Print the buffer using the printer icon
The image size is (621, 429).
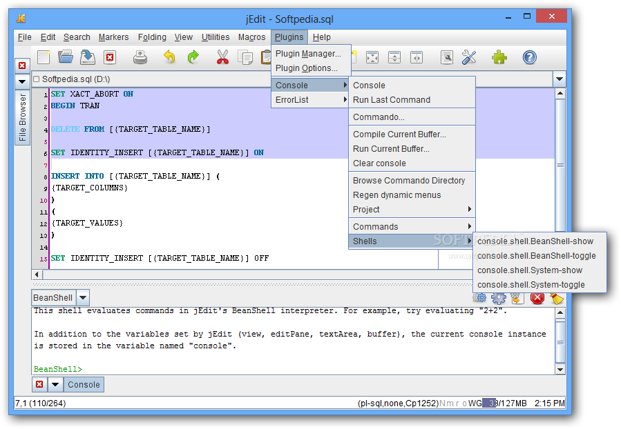pos(140,57)
